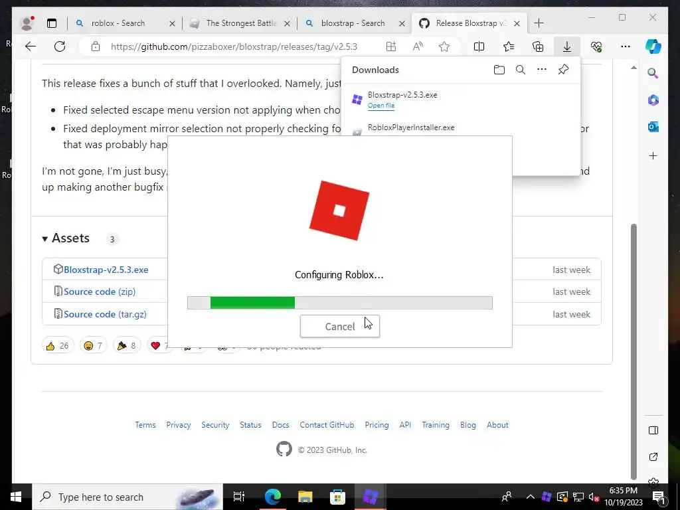Open the Favorites list icon
Viewport: 680px width, 510px height.
point(508,46)
